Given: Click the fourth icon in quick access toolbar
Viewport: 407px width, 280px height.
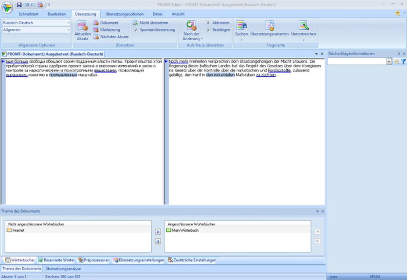Looking at the screenshot, I should (40, 5).
